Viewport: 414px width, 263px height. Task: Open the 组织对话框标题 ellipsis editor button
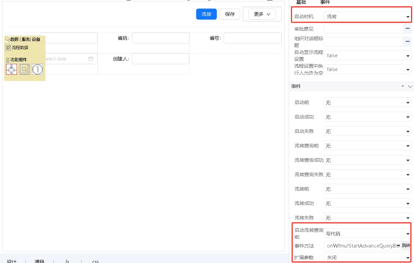[407, 42]
